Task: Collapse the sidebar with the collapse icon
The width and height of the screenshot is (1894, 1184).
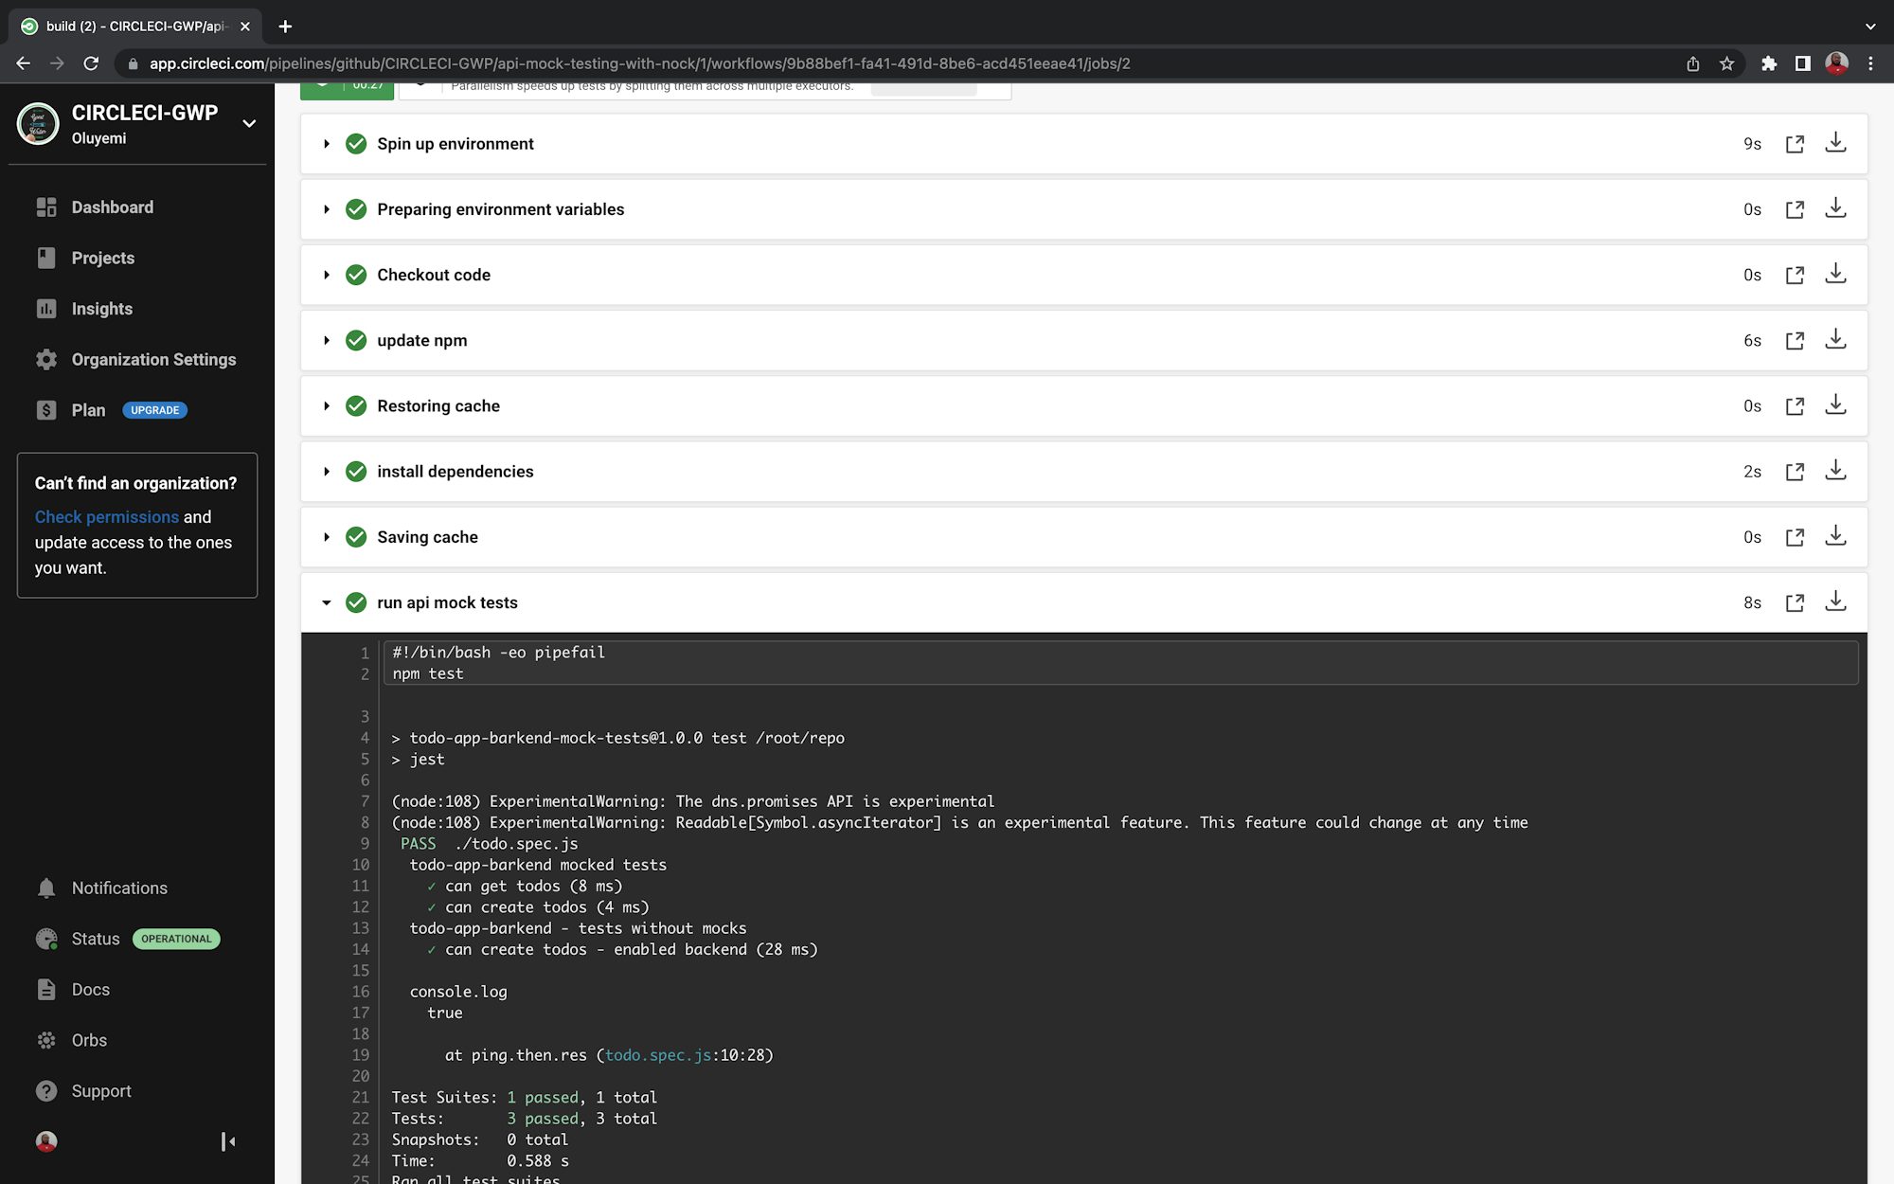Action: (x=227, y=1141)
